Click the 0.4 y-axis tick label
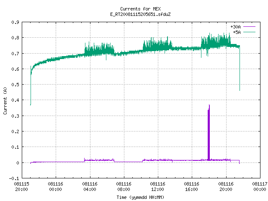268x201 pixels. [15, 100]
